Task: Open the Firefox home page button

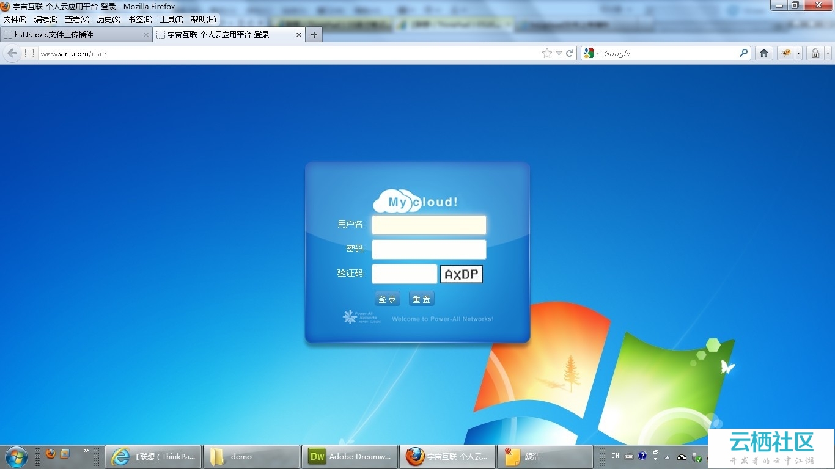Action: 763,53
